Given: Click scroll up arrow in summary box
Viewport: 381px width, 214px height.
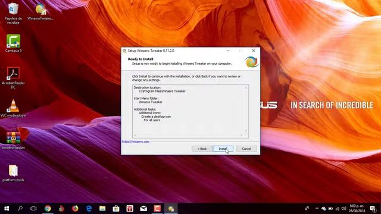Looking at the screenshot, I should [246, 87].
